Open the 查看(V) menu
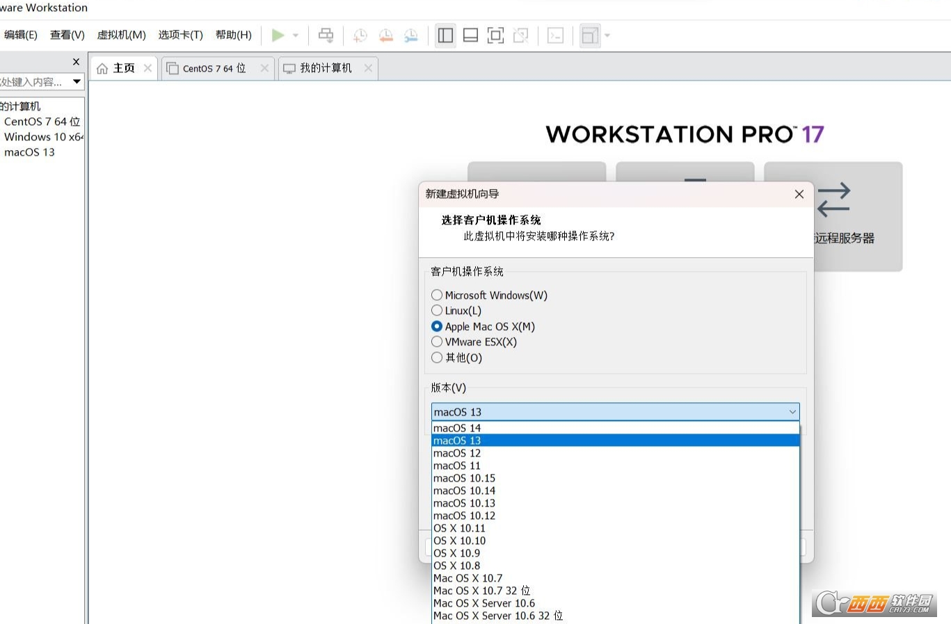Image resolution: width=951 pixels, height=624 pixels. click(67, 35)
